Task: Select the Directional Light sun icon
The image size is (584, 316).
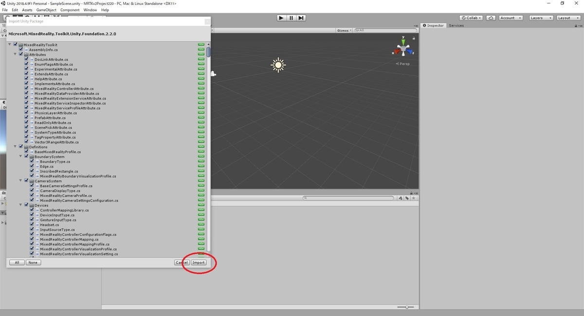Action: 278,65
